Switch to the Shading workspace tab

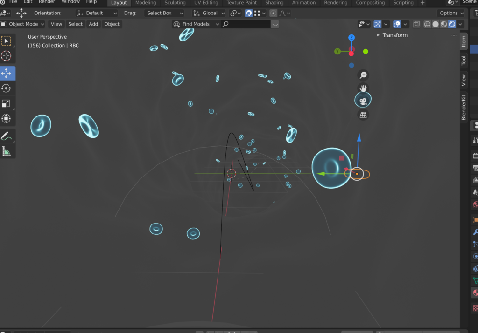pos(274,3)
